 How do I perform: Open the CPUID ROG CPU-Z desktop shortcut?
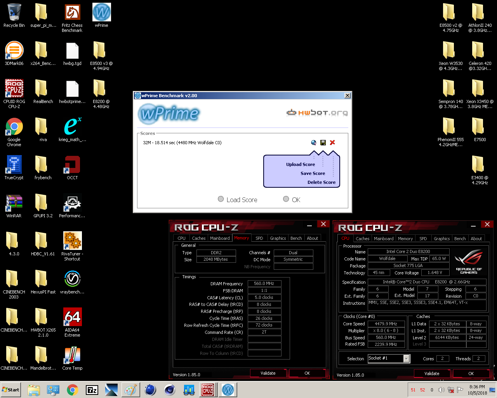tap(14, 94)
